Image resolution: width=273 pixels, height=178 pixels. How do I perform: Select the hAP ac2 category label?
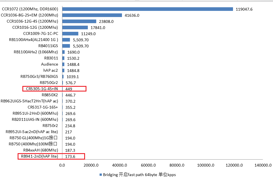51,70
